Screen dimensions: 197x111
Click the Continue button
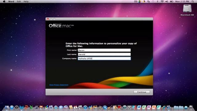(142, 92)
